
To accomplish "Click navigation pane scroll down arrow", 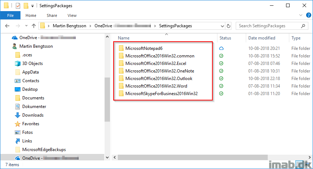I will coord(107,158).
